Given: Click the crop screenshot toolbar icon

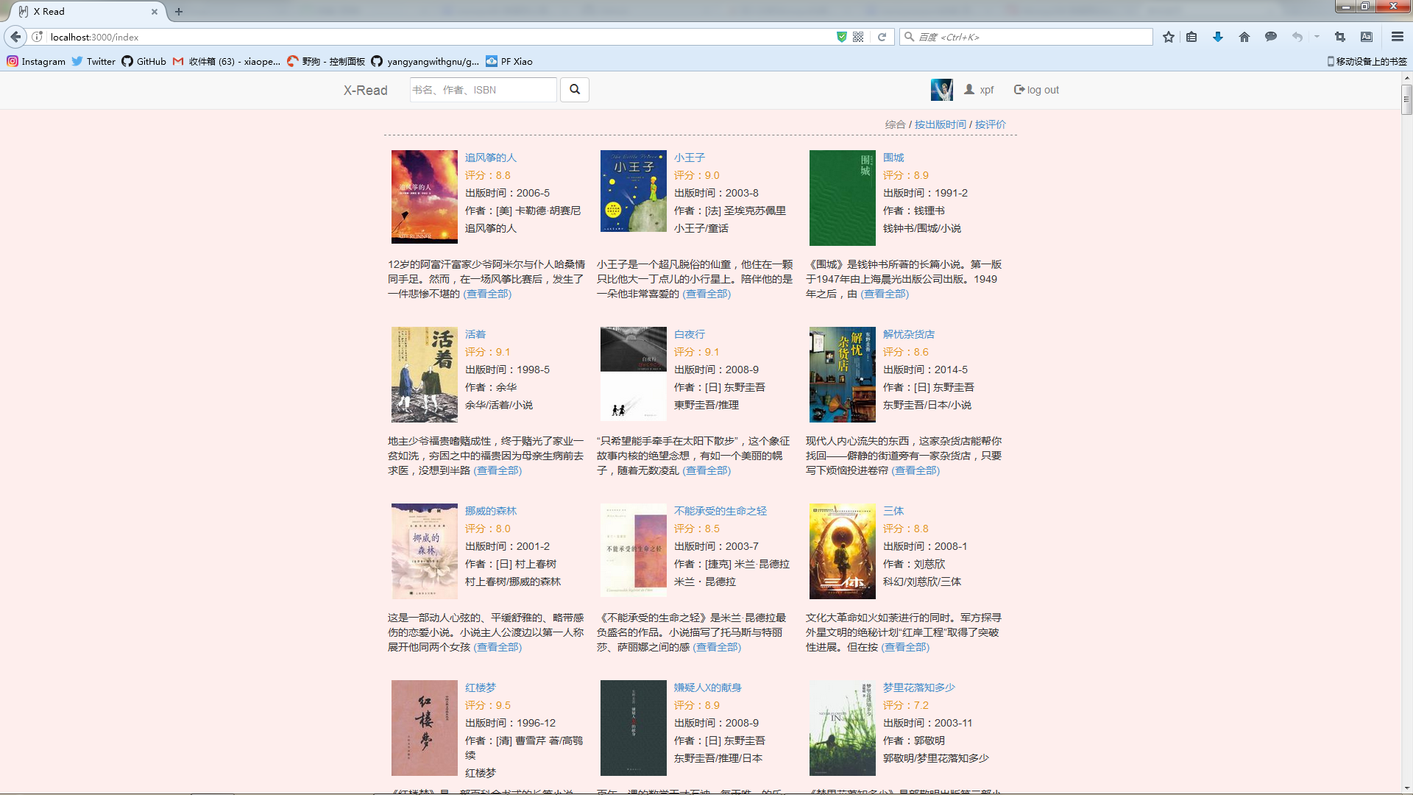Looking at the screenshot, I should coord(1340,37).
